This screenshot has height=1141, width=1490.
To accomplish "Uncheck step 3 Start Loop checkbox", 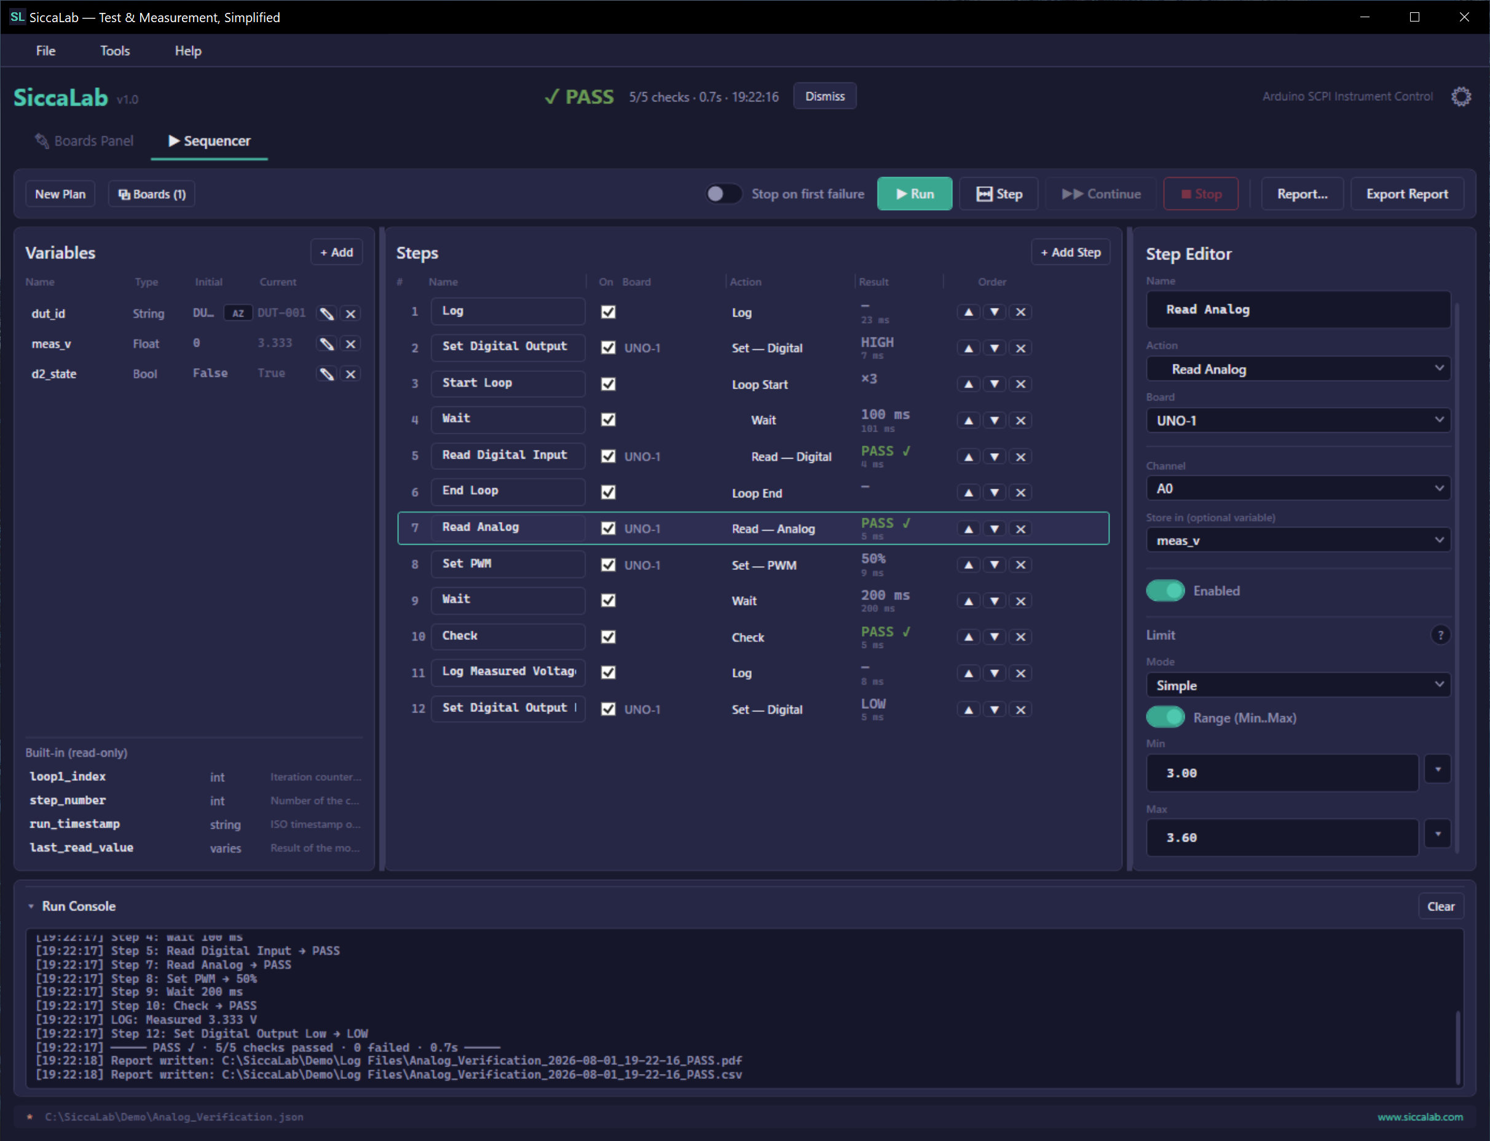I will (608, 384).
